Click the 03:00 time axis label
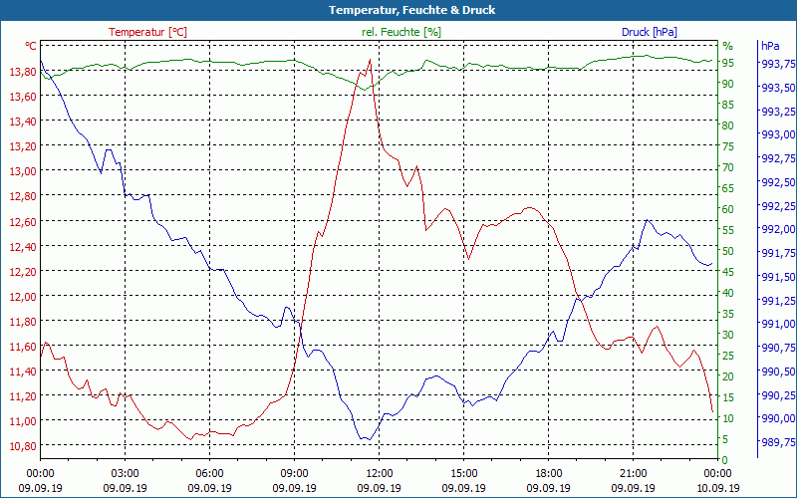This screenshot has width=797, height=498. 126,474
